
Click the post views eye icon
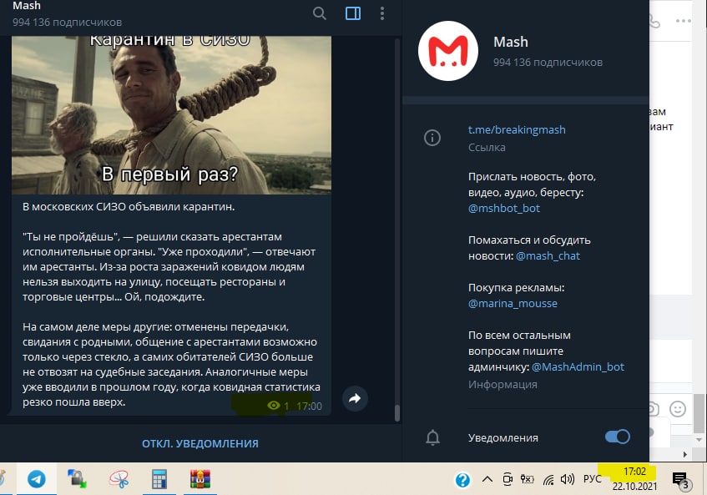point(273,406)
